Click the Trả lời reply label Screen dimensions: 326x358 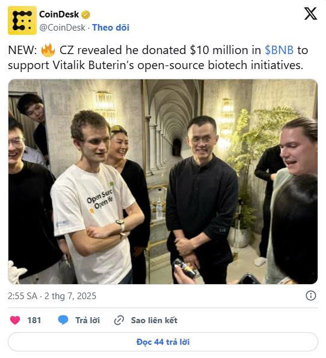(88, 320)
